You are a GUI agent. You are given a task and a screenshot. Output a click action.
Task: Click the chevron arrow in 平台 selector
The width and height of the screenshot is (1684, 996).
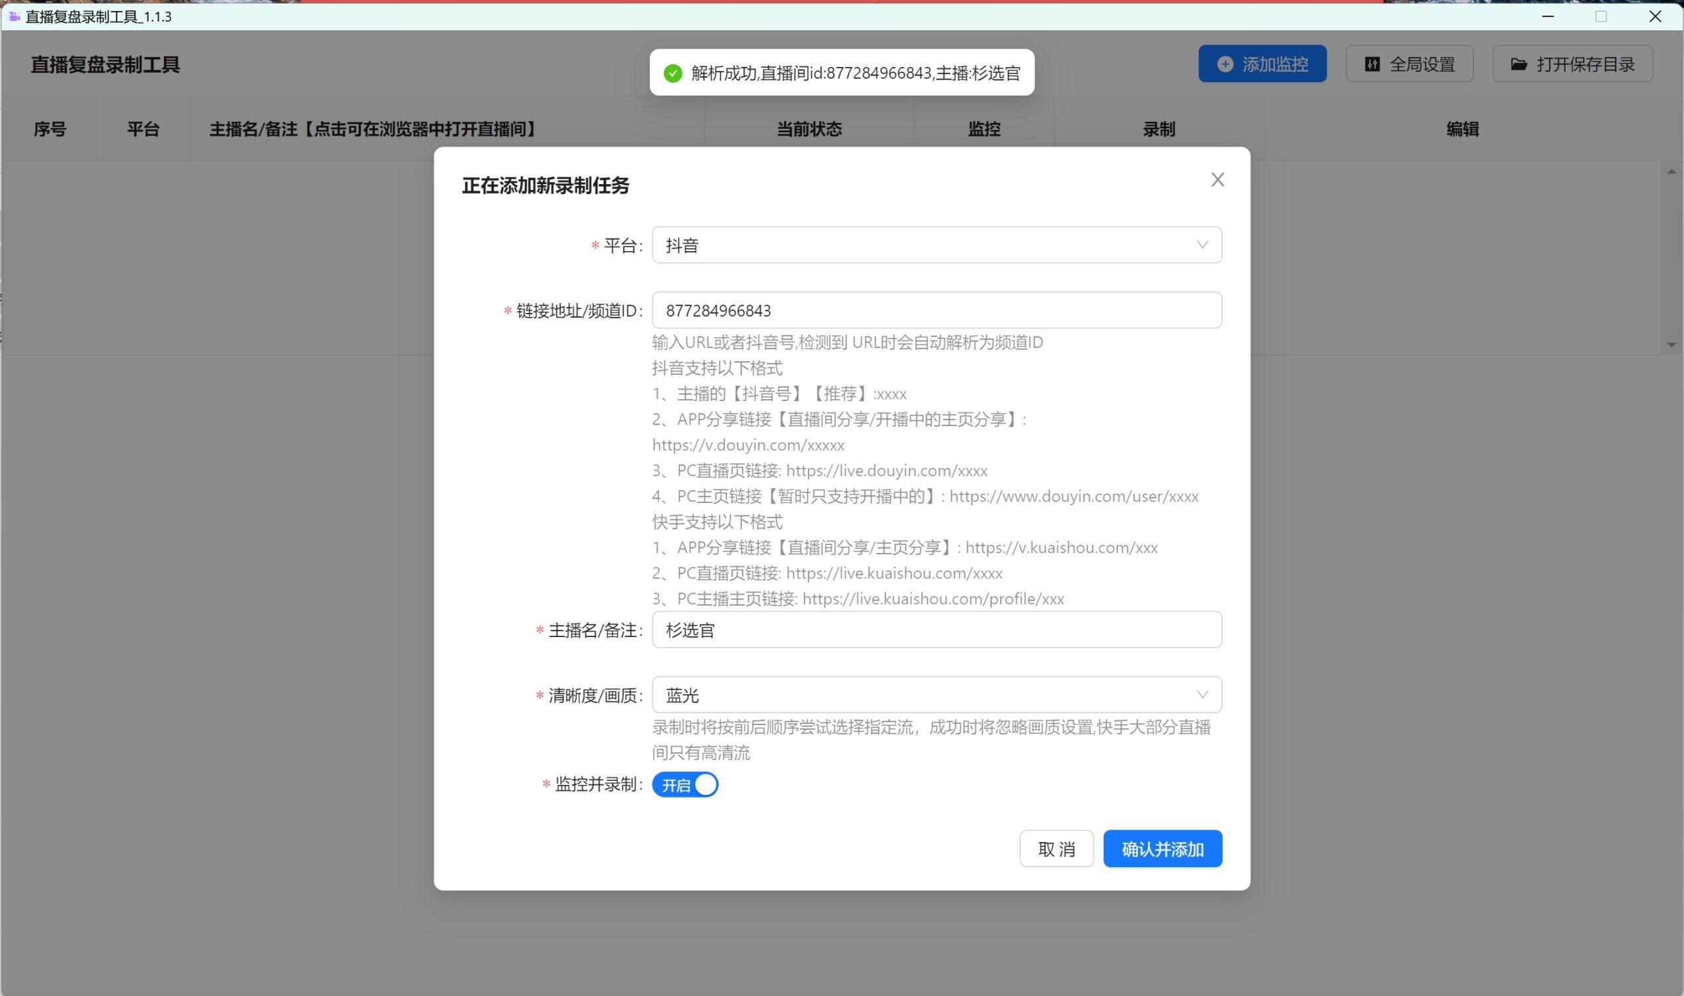[1202, 245]
